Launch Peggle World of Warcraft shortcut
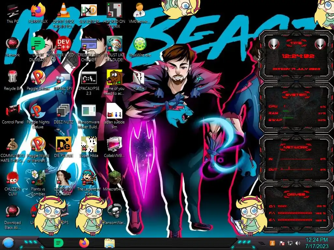 (38, 150)
